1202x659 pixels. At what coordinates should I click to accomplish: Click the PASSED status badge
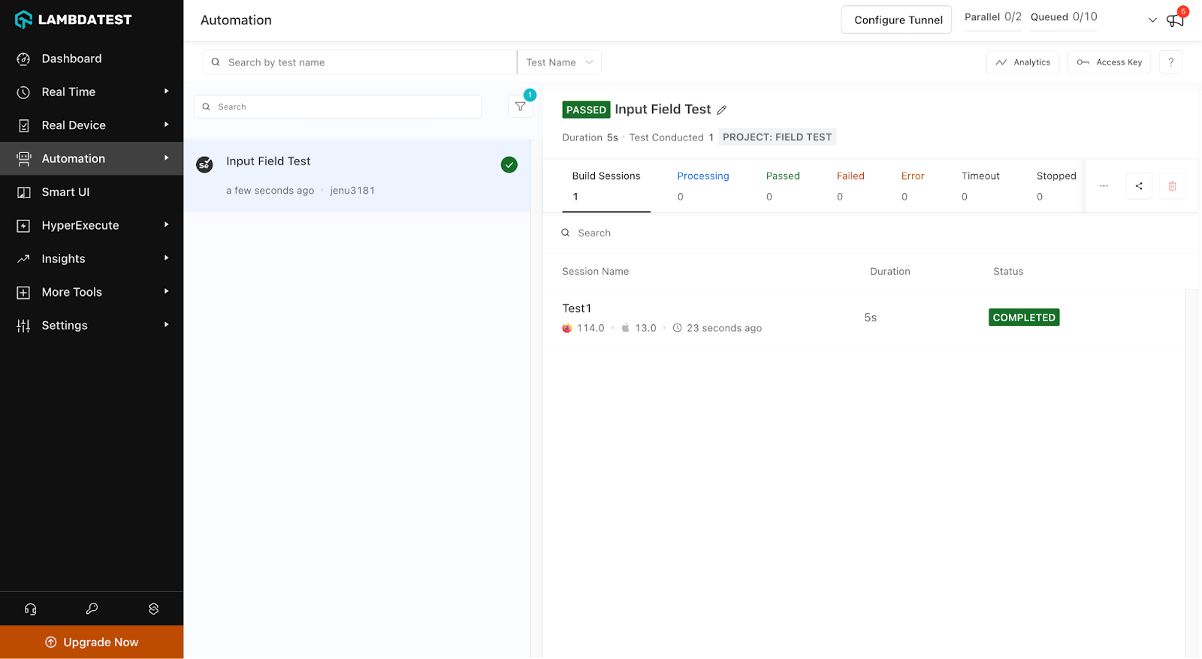click(x=586, y=110)
